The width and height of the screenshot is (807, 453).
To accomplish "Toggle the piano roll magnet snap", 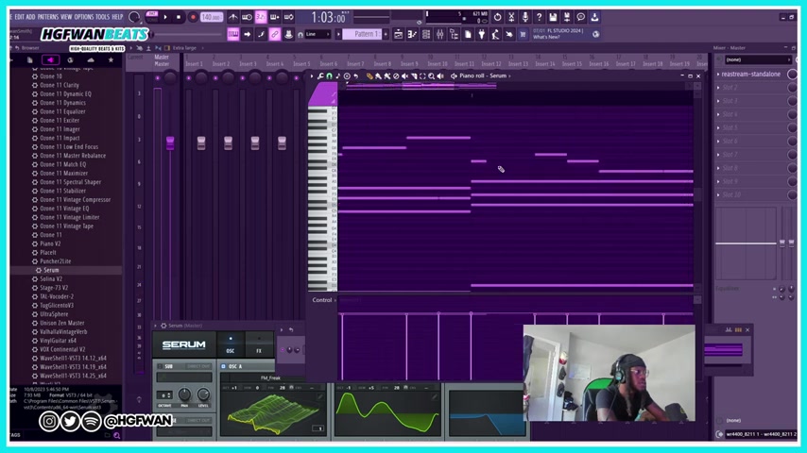I will [x=330, y=75].
